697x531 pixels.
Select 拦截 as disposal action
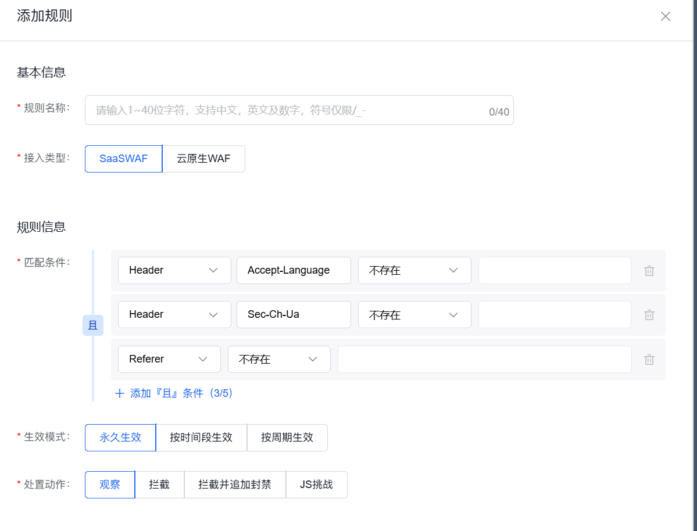click(159, 485)
